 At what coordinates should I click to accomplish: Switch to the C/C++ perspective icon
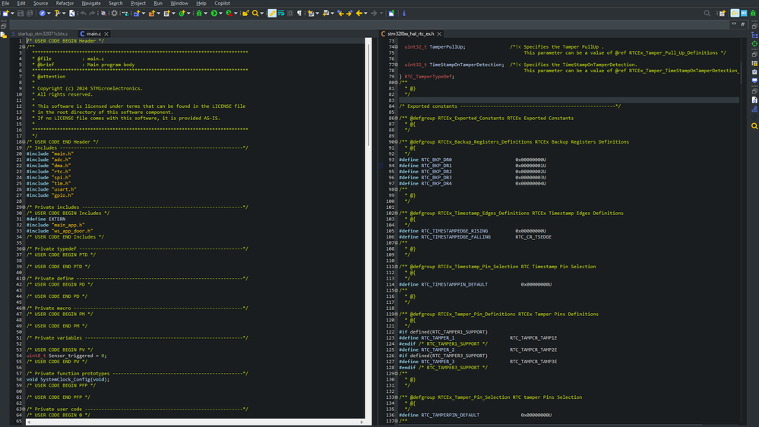[735, 13]
